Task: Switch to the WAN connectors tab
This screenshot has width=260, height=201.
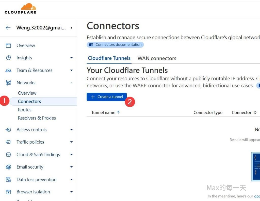Action: 157,58
